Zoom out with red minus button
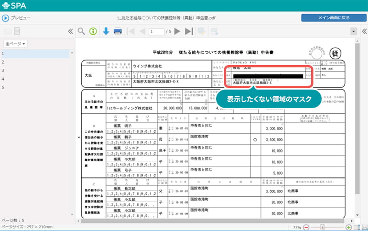The height and width of the screenshot is (231, 368). tap(306, 227)
